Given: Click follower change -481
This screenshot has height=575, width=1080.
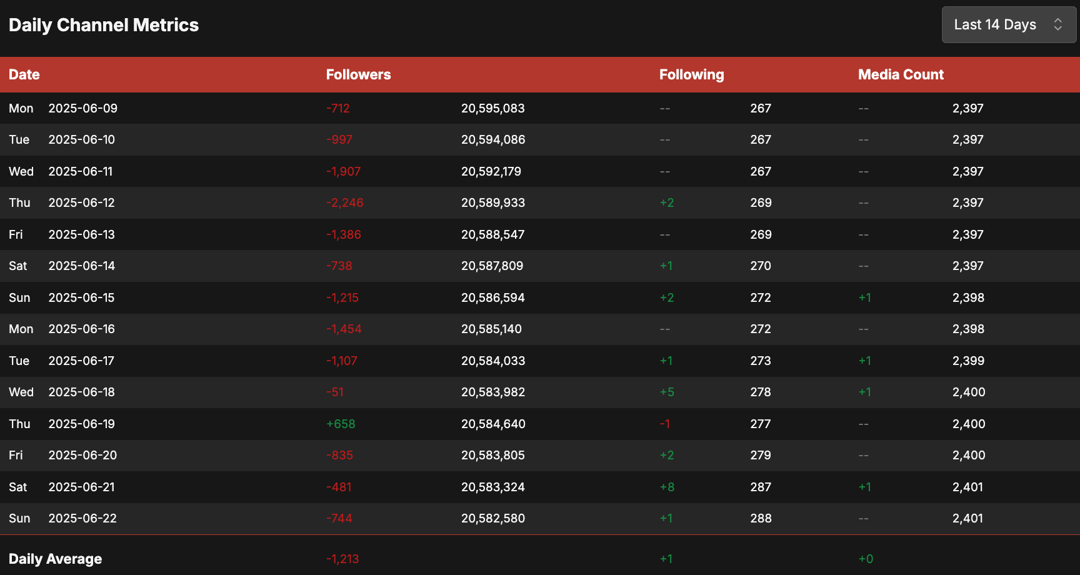Looking at the screenshot, I should click(339, 487).
